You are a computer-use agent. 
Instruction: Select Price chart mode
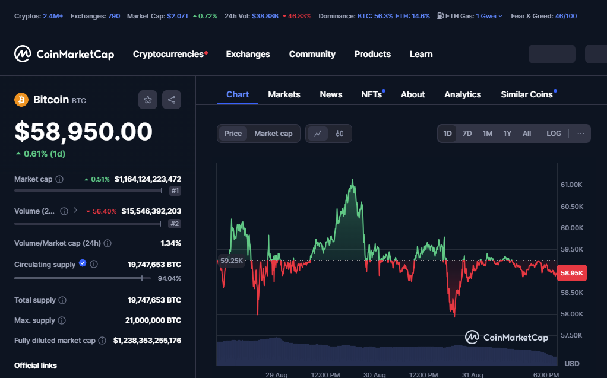coord(233,134)
